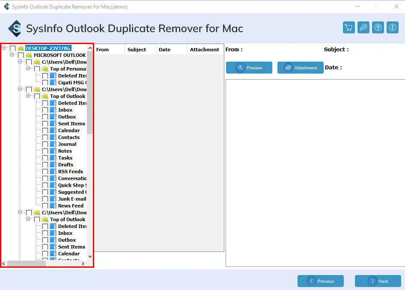Select the DESKTOP-23VJ7BG tree label
Viewport: 405px width, 290px height.
[48, 48]
